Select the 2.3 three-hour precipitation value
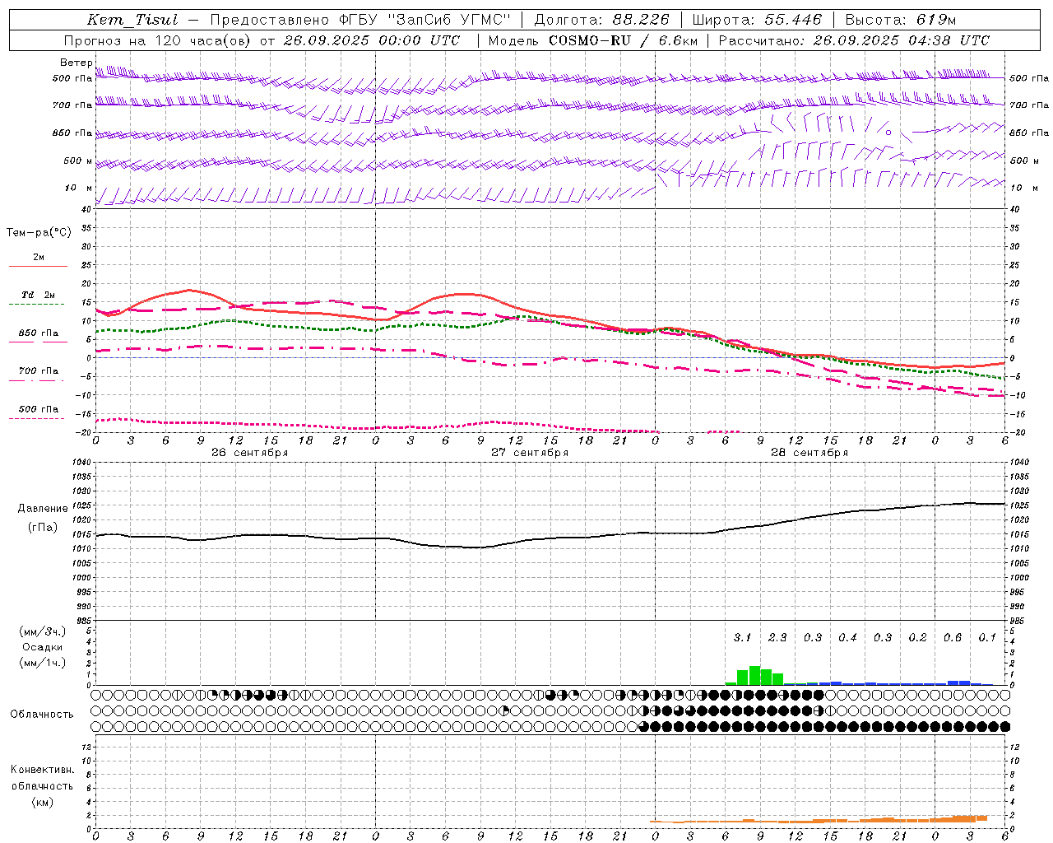This screenshot has width=1053, height=843. [777, 637]
